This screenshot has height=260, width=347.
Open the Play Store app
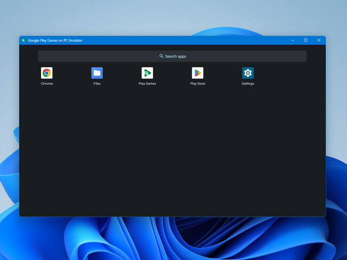coord(198,73)
